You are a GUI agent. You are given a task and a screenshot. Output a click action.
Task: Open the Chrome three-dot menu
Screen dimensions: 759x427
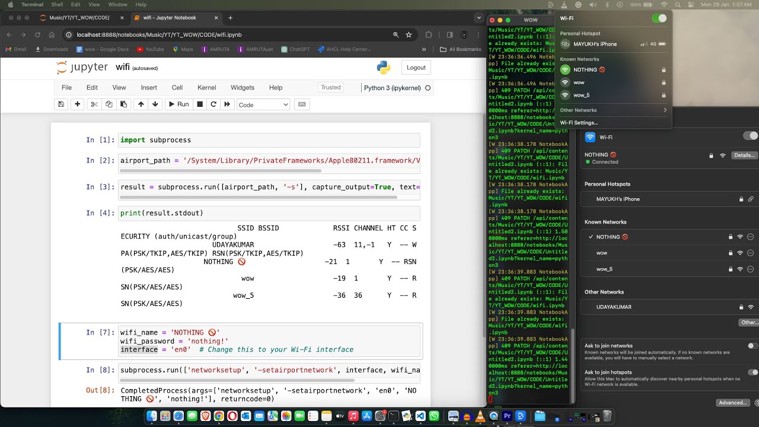click(x=479, y=34)
